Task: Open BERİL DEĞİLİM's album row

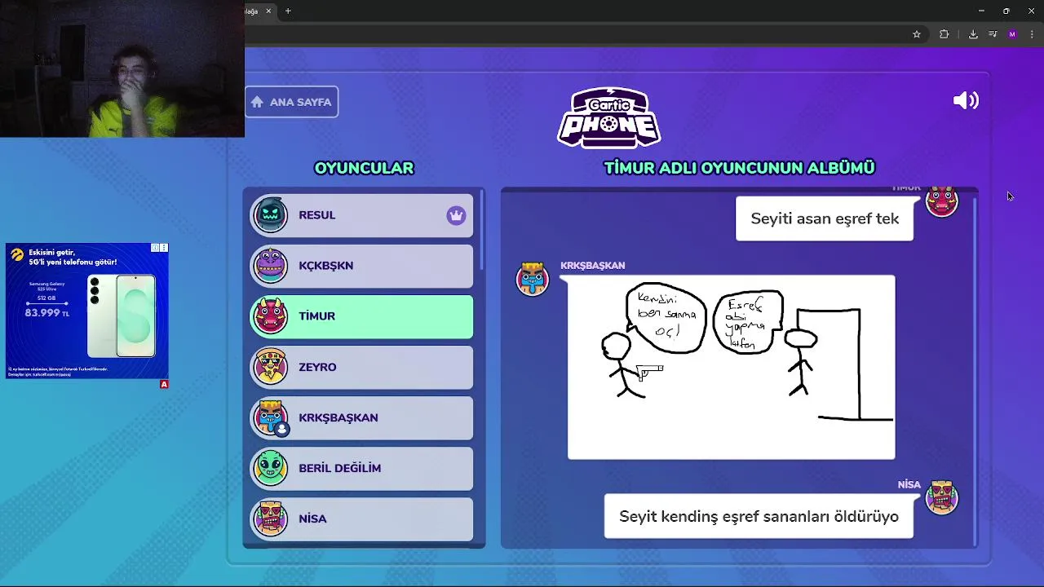Action: (361, 468)
